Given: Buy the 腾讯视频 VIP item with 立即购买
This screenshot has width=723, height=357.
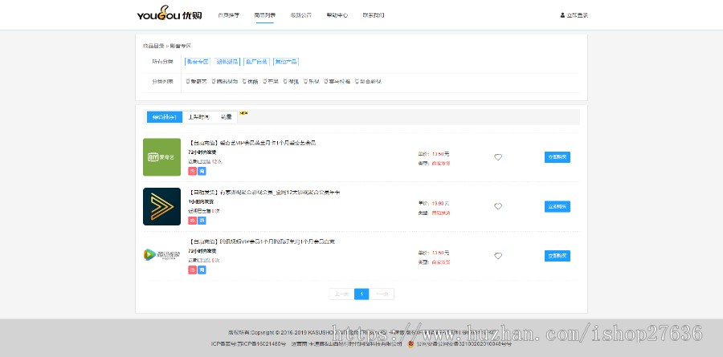Looking at the screenshot, I should tap(557, 256).
